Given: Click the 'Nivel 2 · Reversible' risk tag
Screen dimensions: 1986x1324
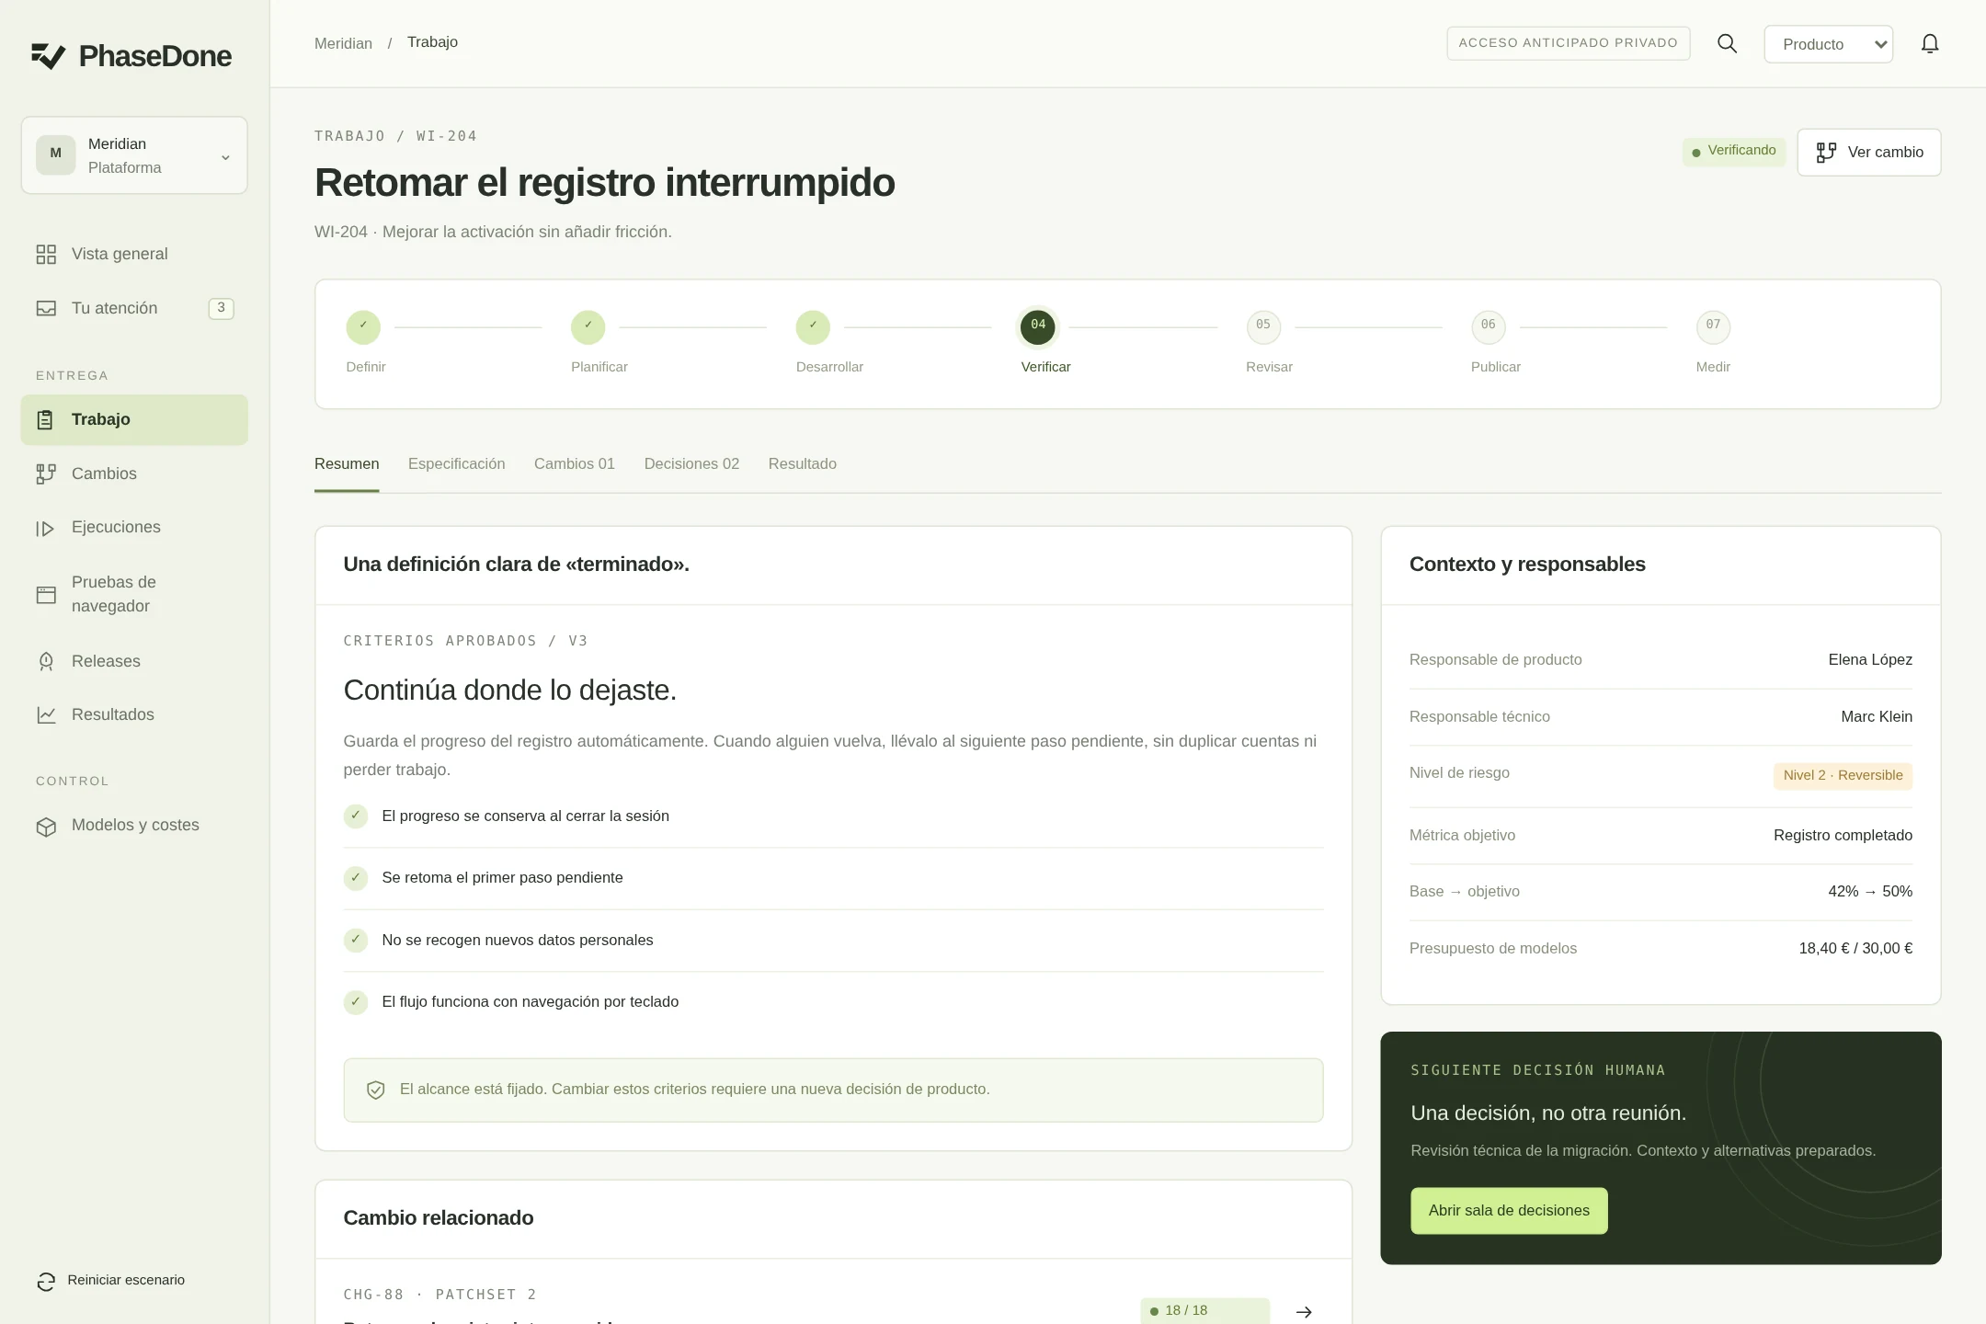Looking at the screenshot, I should tap(1843, 776).
